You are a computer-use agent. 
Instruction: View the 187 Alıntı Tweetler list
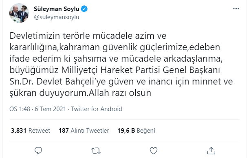(x=84, y=131)
